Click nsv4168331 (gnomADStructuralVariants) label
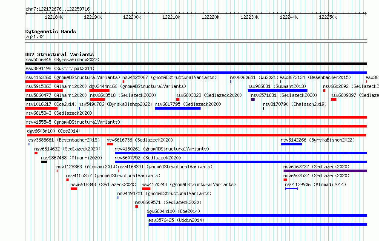This screenshot has width=379, height=241. pos(165,167)
